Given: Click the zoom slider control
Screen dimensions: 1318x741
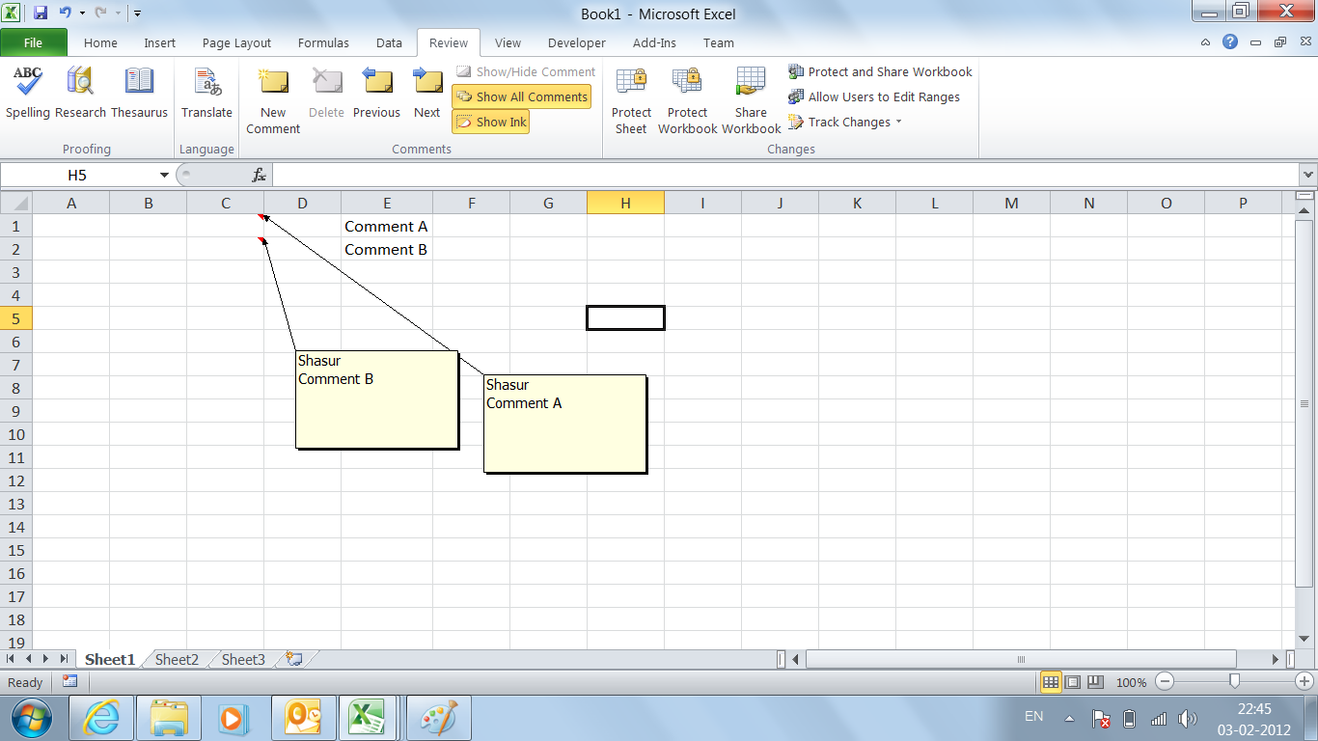Looking at the screenshot, I should click(1235, 681).
